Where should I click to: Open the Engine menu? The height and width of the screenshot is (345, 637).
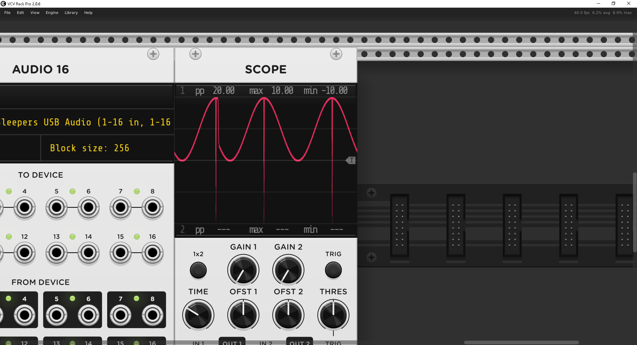[x=52, y=13]
